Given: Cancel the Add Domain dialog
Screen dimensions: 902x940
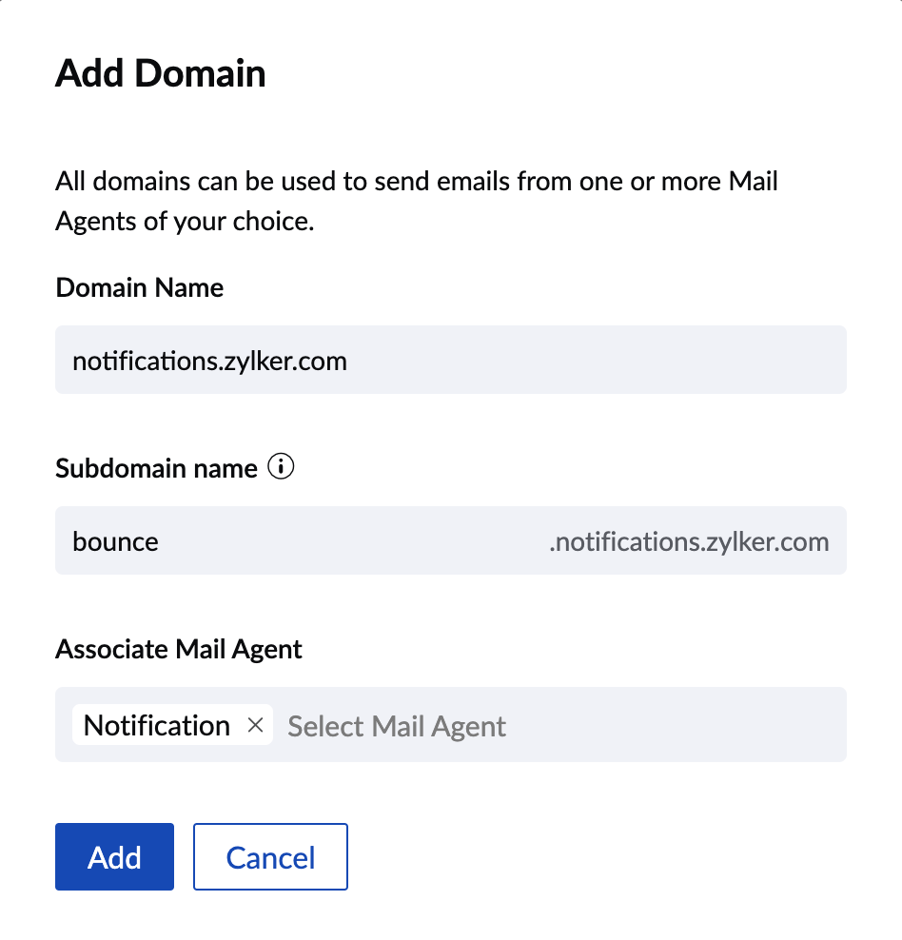Looking at the screenshot, I should pyautogui.click(x=270, y=857).
